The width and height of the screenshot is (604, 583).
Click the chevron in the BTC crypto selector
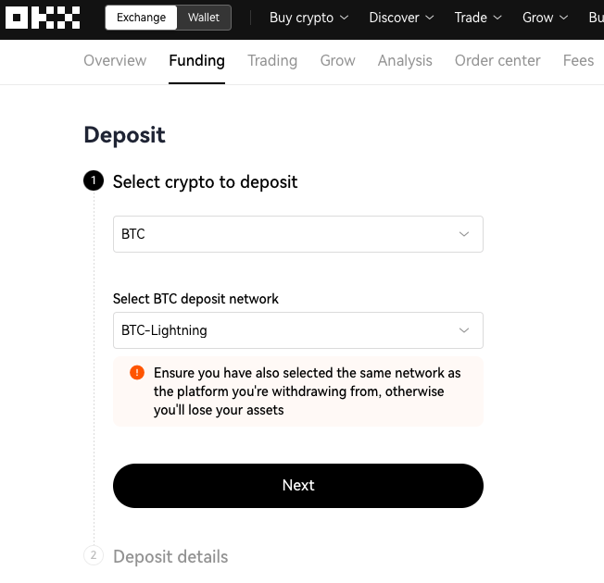pyautogui.click(x=464, y=234)
